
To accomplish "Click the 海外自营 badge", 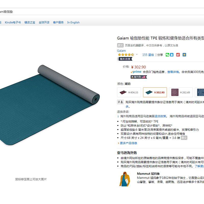I will coord(125,59).
